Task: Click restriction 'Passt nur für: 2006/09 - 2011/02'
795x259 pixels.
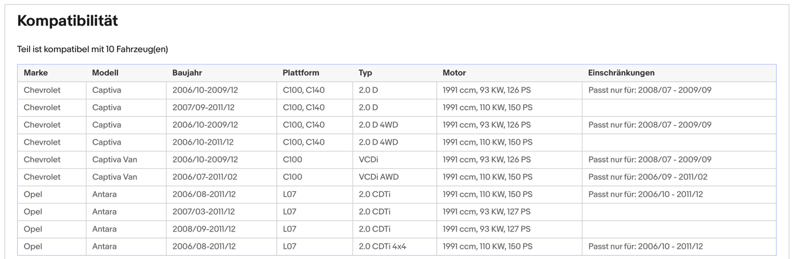Action: (648, 177)
